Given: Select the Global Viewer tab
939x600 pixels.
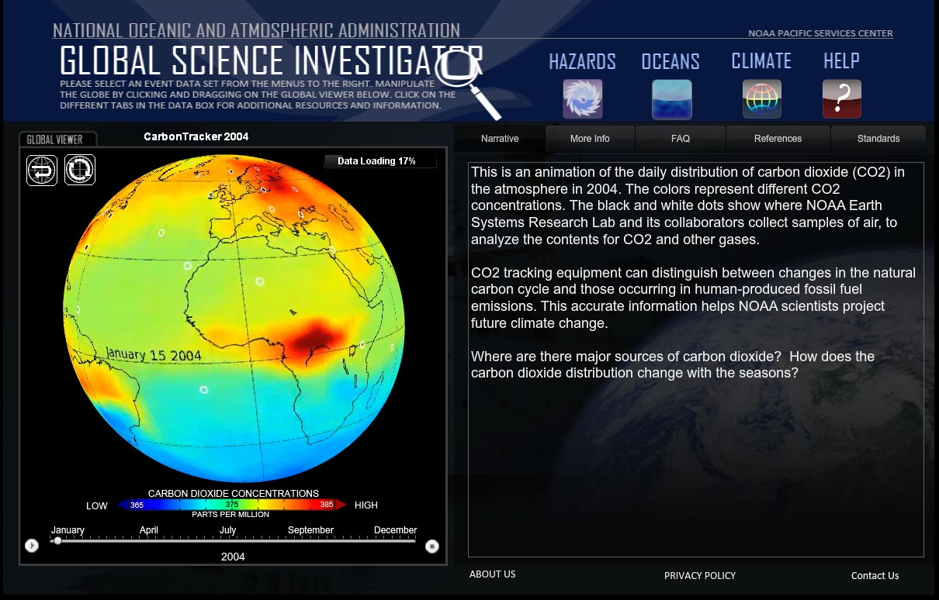Looking at the screenshot, I should (57, 140).
